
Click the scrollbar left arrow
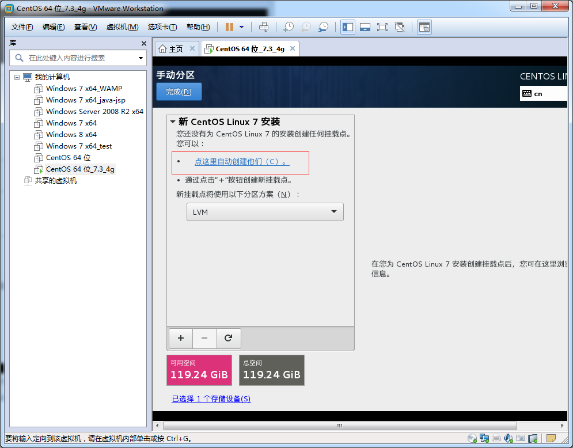[157, 426]
